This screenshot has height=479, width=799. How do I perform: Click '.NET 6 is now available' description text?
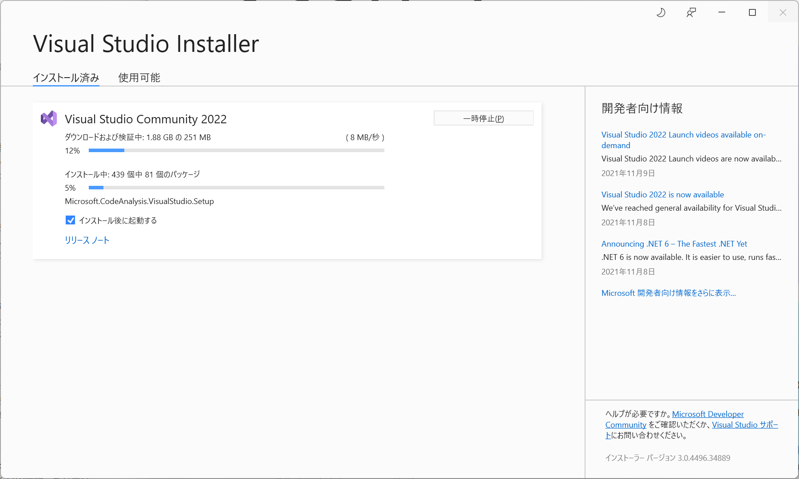(691, 257)
